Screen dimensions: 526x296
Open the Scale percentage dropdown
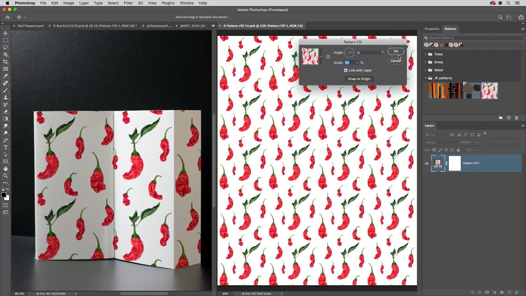358,63
